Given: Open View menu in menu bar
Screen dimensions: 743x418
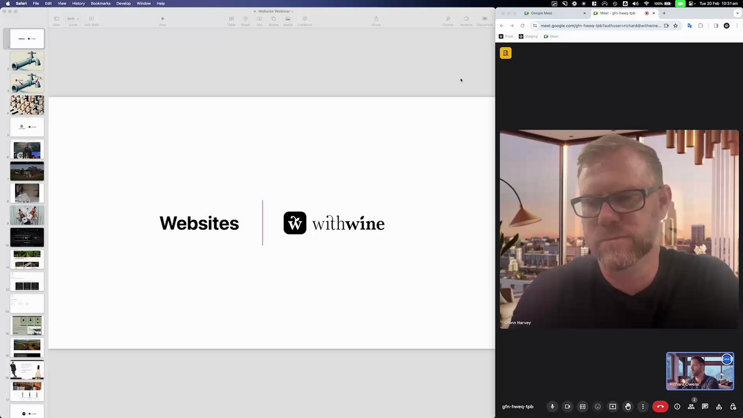Looking at the screenshot, I should click(62, 3).
